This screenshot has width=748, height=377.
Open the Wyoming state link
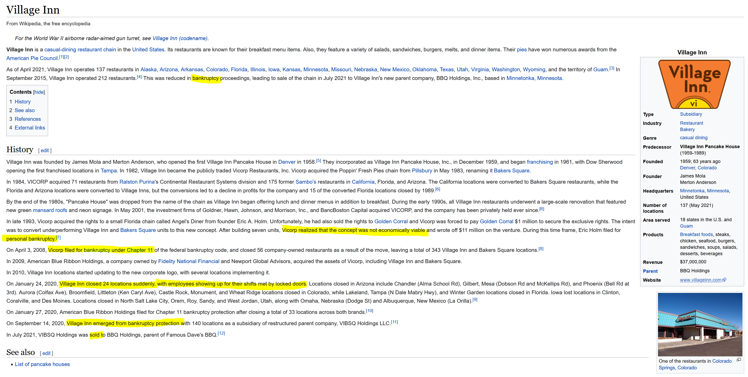tap(534, 70)
